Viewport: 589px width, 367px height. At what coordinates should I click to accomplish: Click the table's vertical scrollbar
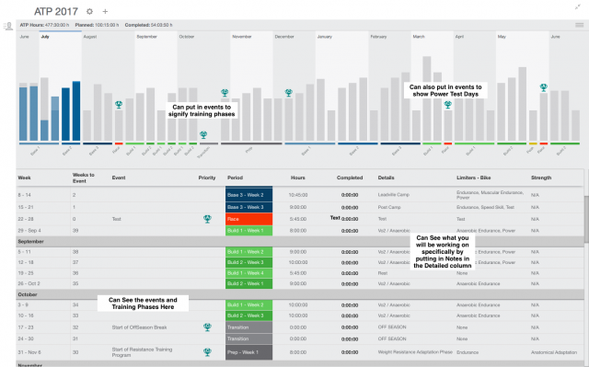tap(586, 220)
